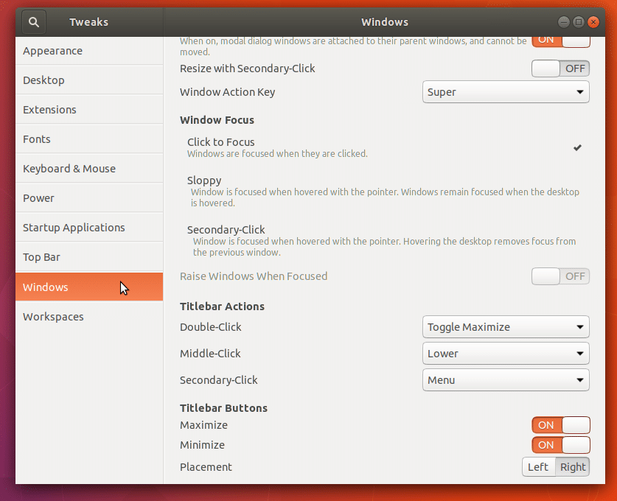
Task: Open the Middle-Click action dropdown
Action: click(506, 353)
